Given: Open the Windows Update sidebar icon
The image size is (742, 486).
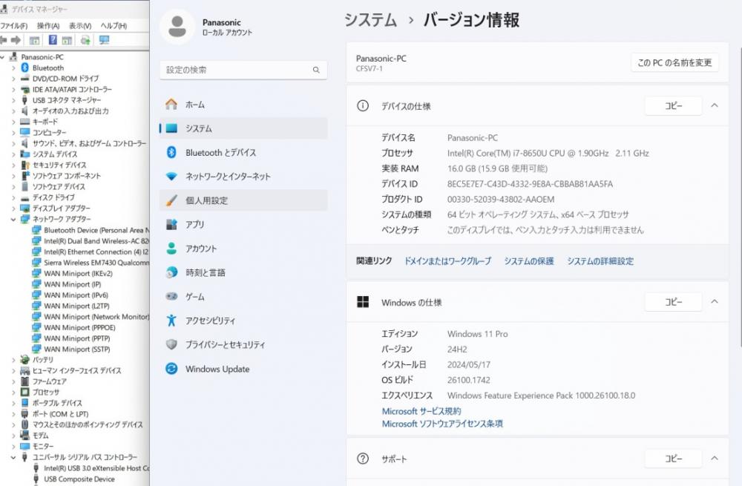Looking at the screenshot, I should pyautogui.click(x=171, y=369).
